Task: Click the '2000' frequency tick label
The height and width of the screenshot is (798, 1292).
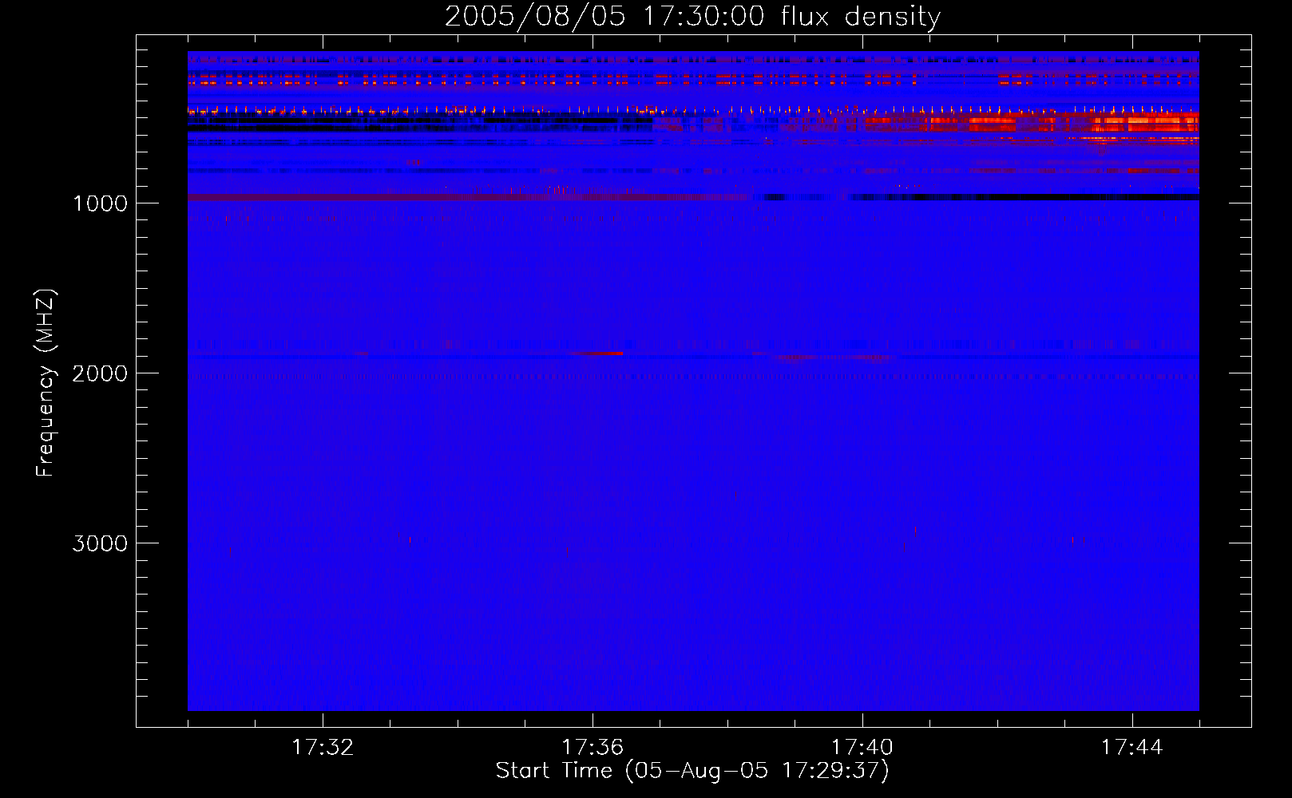Action: click(100, 373)
